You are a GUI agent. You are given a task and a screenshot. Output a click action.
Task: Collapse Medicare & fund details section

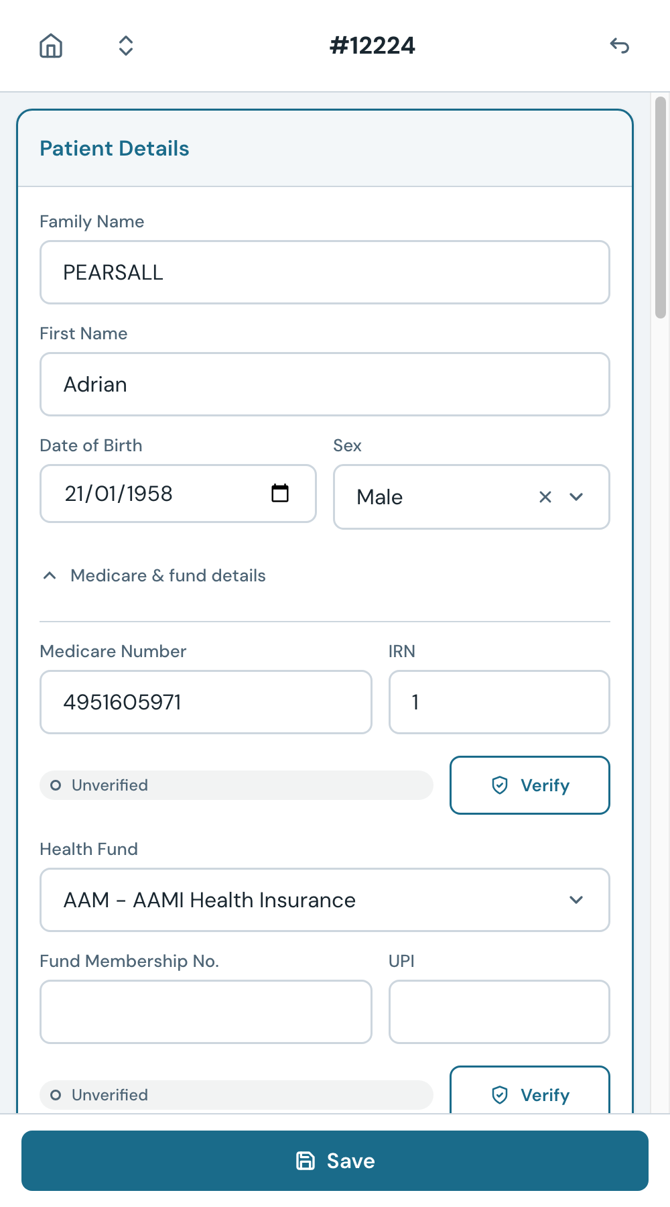(153, 575)
